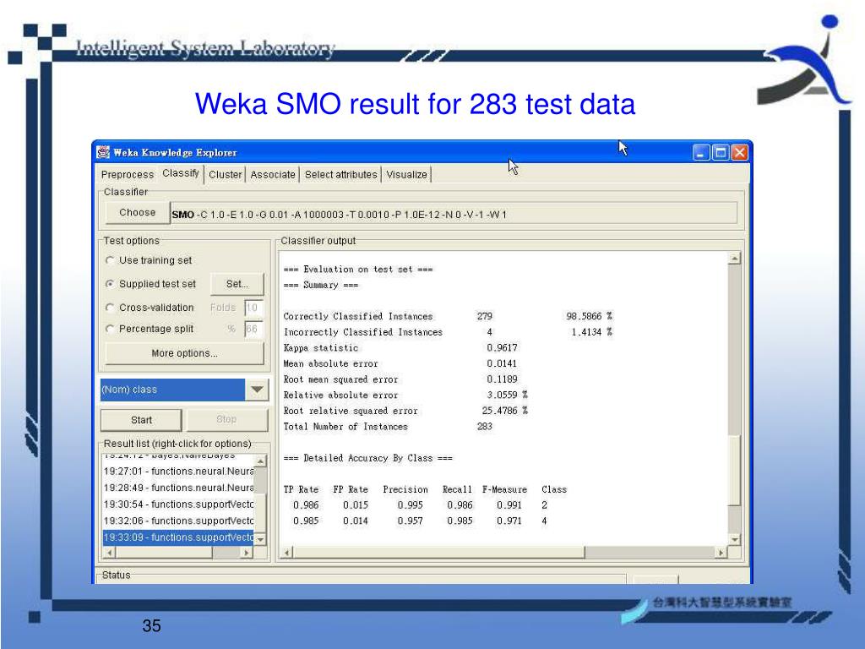
Task: Switch to the Visualize tab
Action: point(406,174)
